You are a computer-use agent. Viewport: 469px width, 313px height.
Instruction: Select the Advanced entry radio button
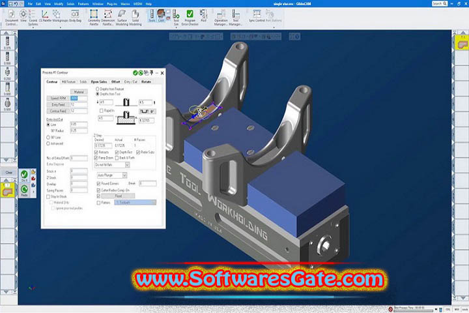48,143
